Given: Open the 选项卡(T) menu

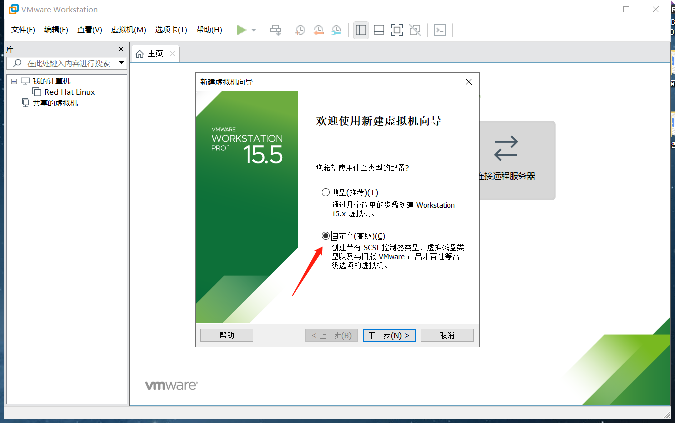Looking at the screenshot, I should point(171,30).
